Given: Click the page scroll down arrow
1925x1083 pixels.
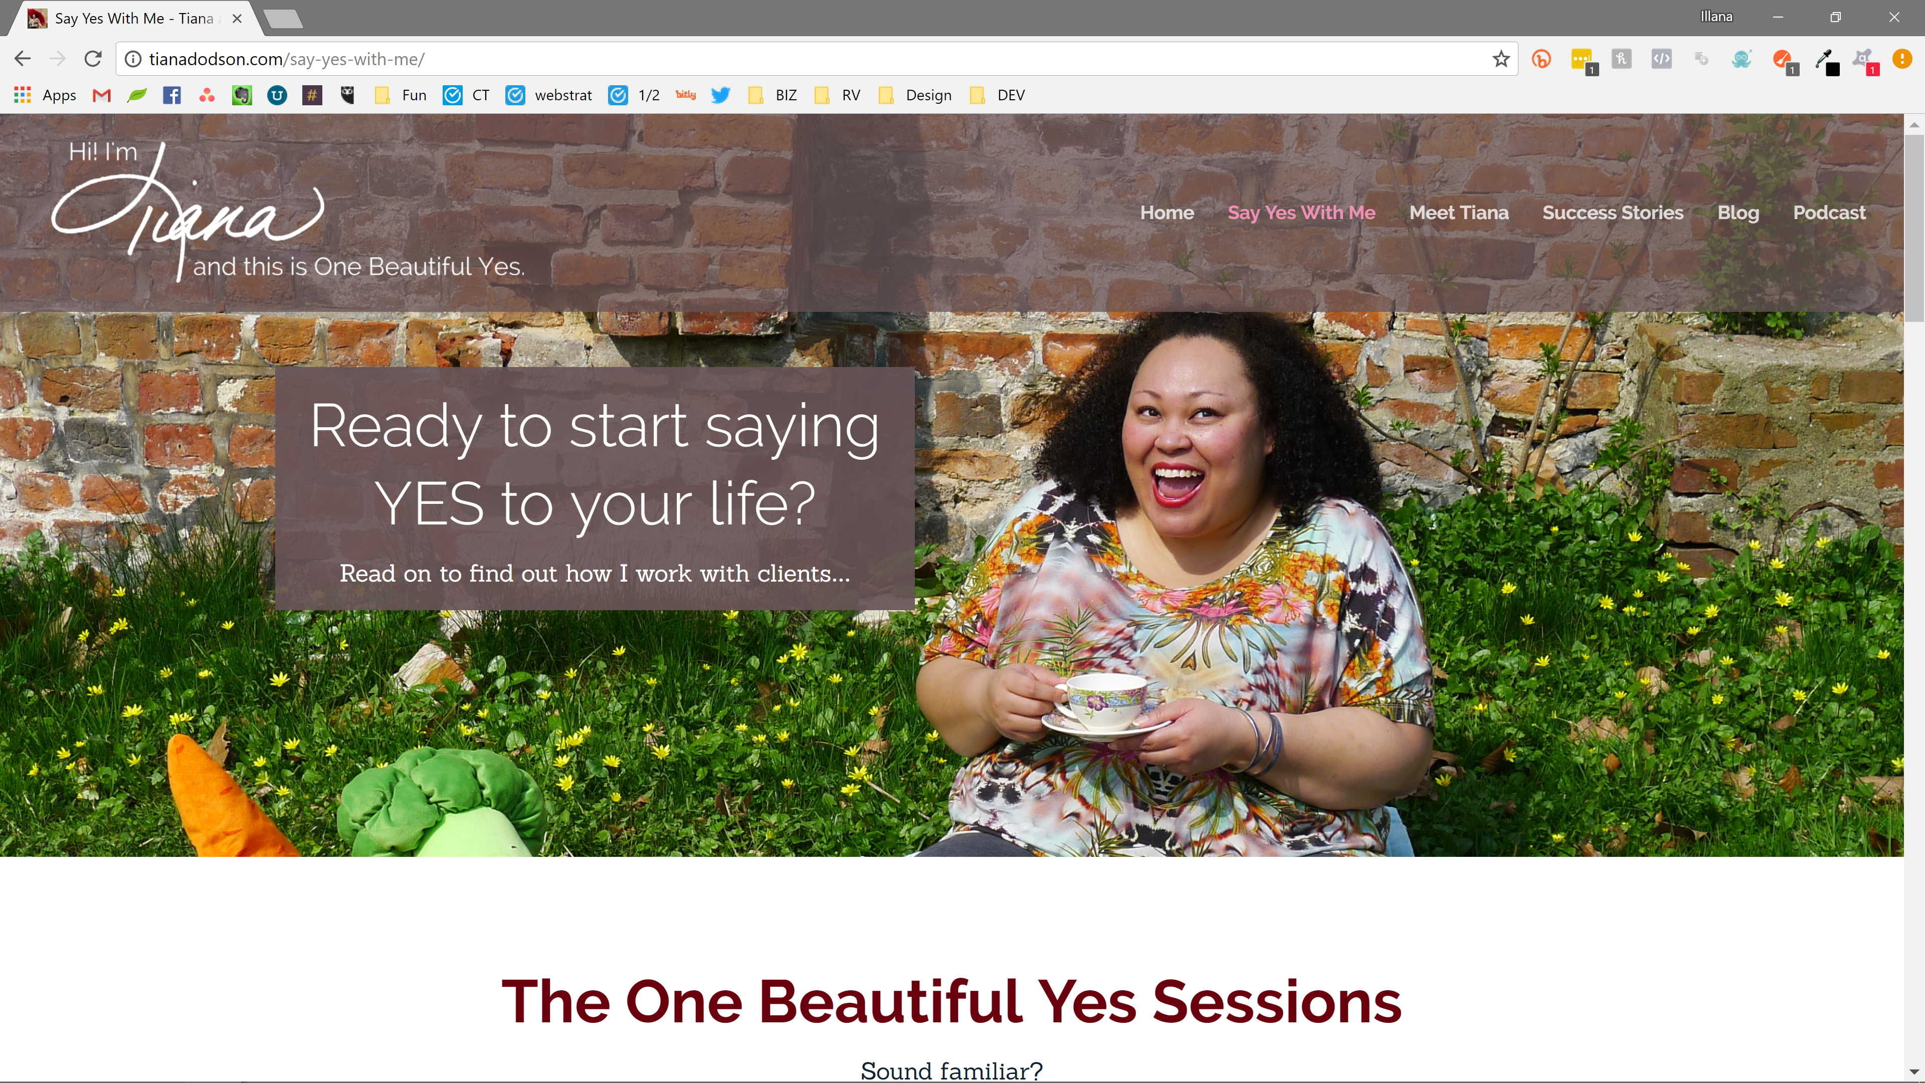Looking at the screenshot, I should pyautogui.click(x=1914, y=1072).
